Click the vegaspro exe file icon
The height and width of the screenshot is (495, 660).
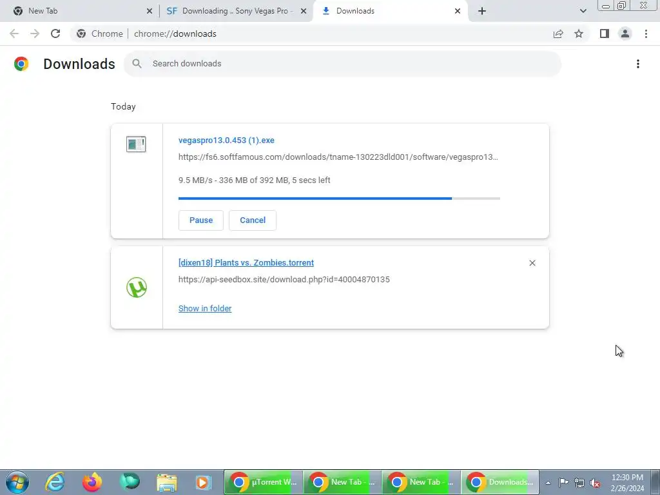(x=136, y=144)
